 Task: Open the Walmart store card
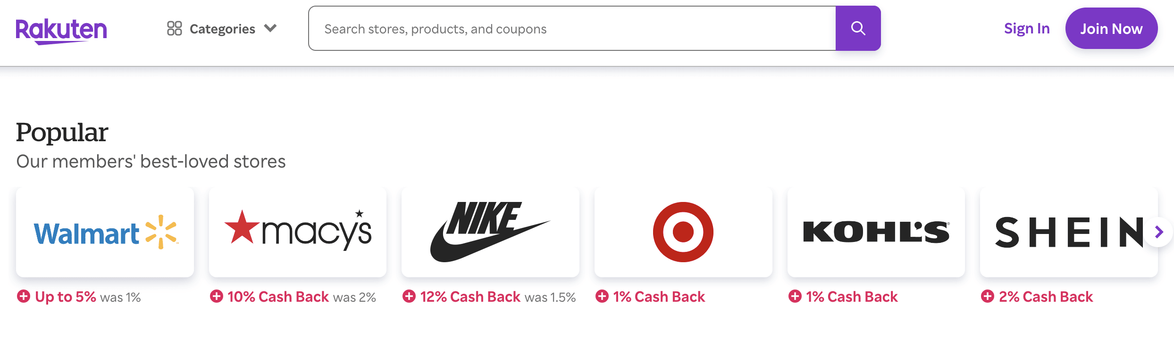(105, 232)
